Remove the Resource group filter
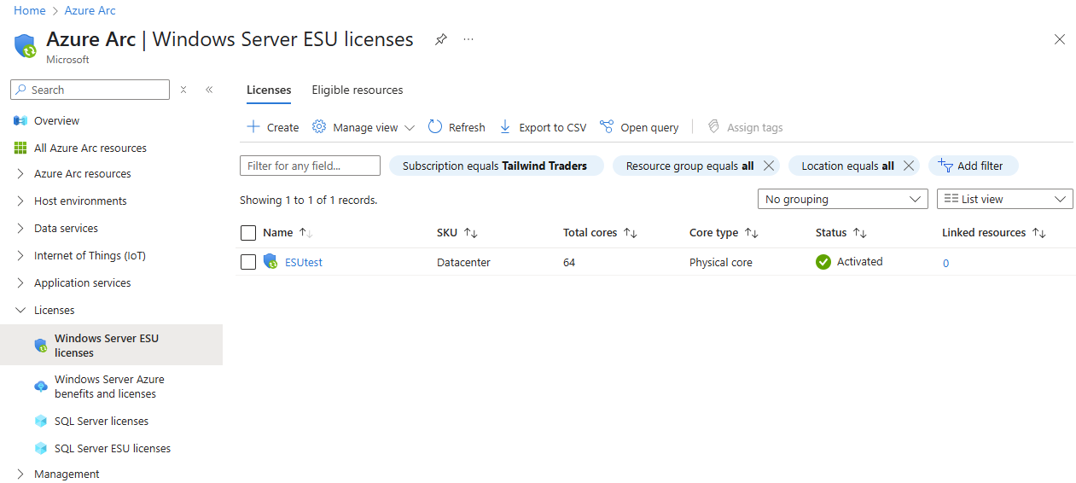 [768, 166]
